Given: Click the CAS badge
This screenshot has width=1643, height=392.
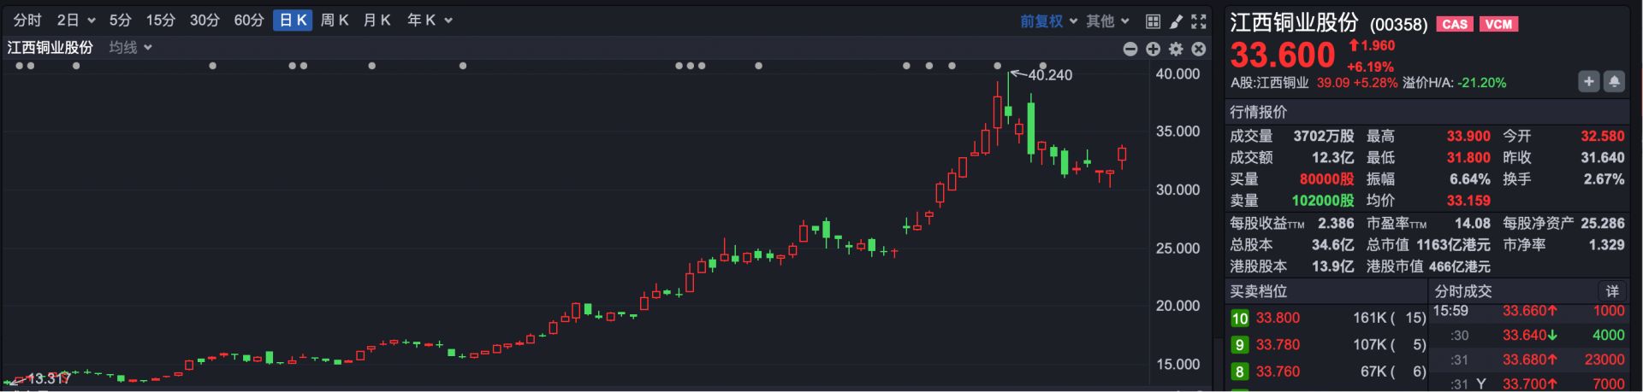Looking at the screenshot, I should [x=1455, y=24].
